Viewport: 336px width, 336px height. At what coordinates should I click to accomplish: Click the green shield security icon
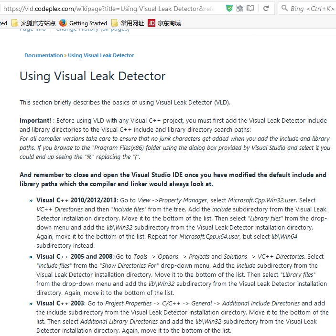pos(229,9)
